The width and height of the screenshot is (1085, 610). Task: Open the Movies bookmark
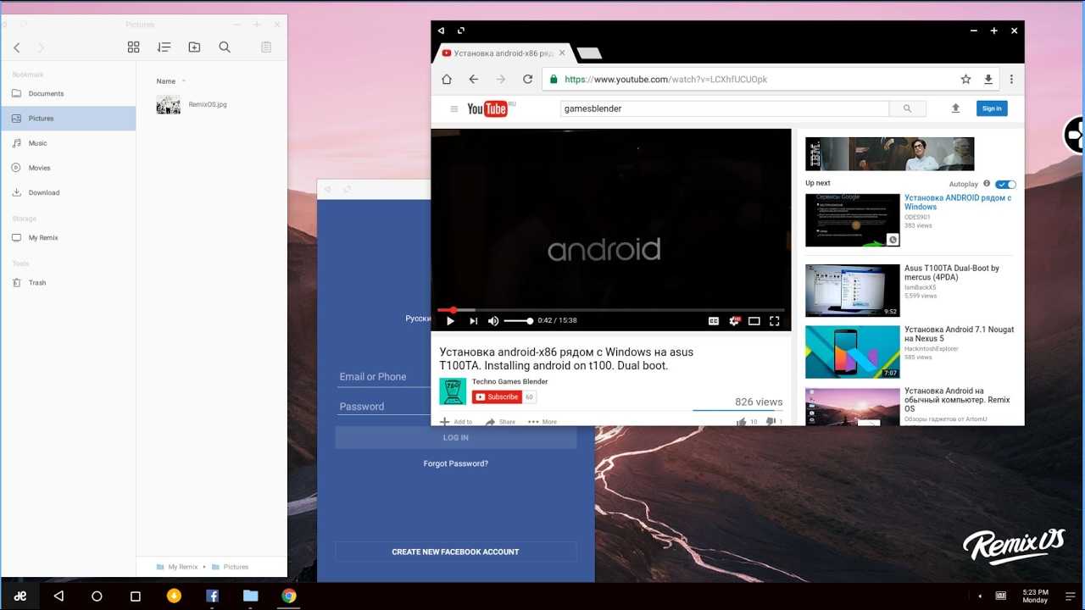coord(68,168)
